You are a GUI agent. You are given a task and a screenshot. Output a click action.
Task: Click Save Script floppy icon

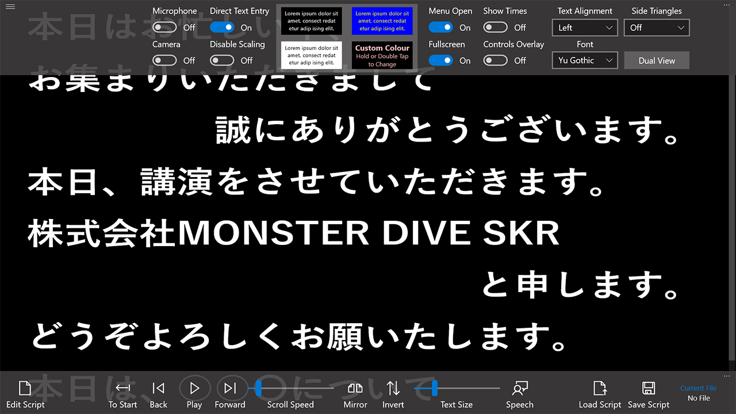pyautogui.click(x=649, y=389)
